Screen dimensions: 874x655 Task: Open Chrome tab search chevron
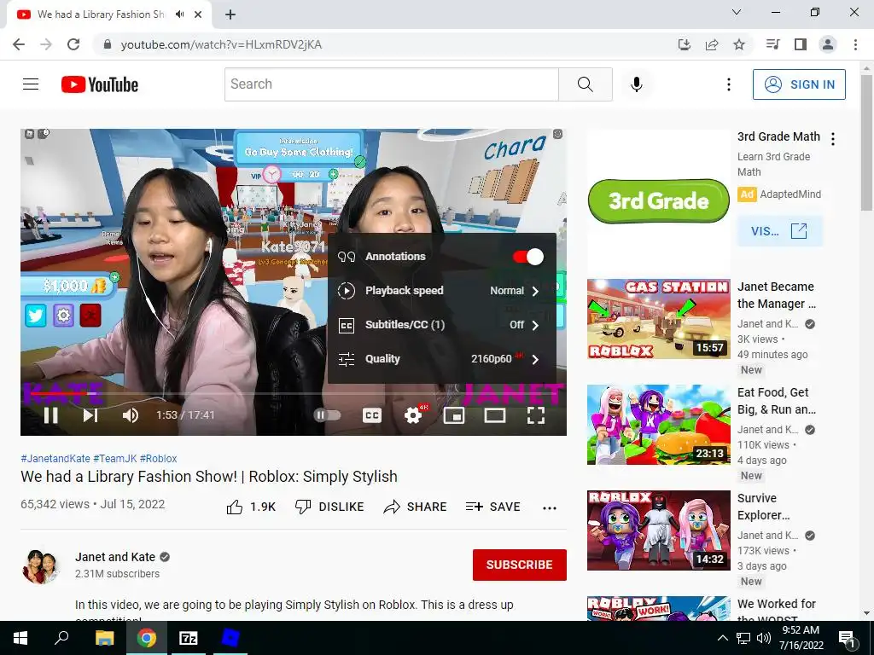tap(737, 12)
